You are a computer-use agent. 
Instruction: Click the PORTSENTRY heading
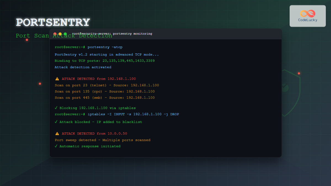click(53, 22)
